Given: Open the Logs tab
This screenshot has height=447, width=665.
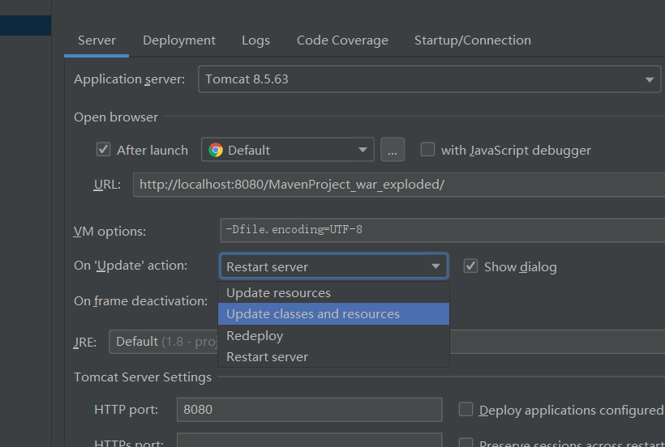Looking at the screenshot, I should click(x=255, y=40).
